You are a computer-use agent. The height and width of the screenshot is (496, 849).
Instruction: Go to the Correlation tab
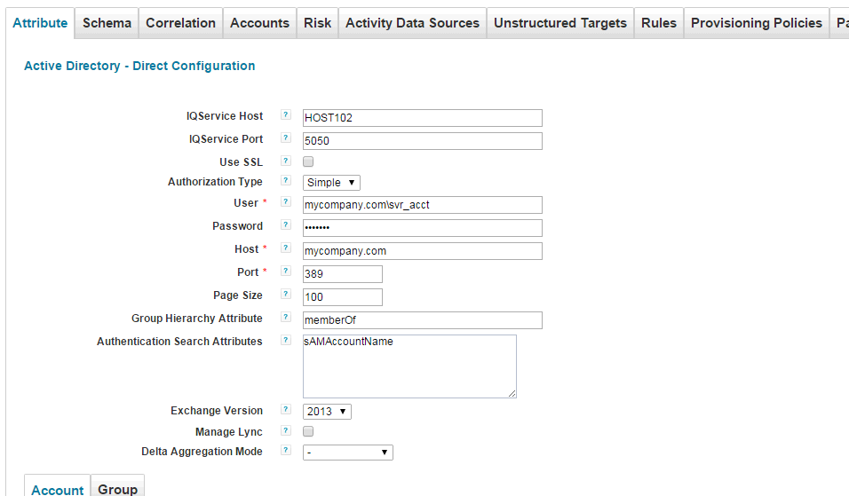(x=180, y=23)
